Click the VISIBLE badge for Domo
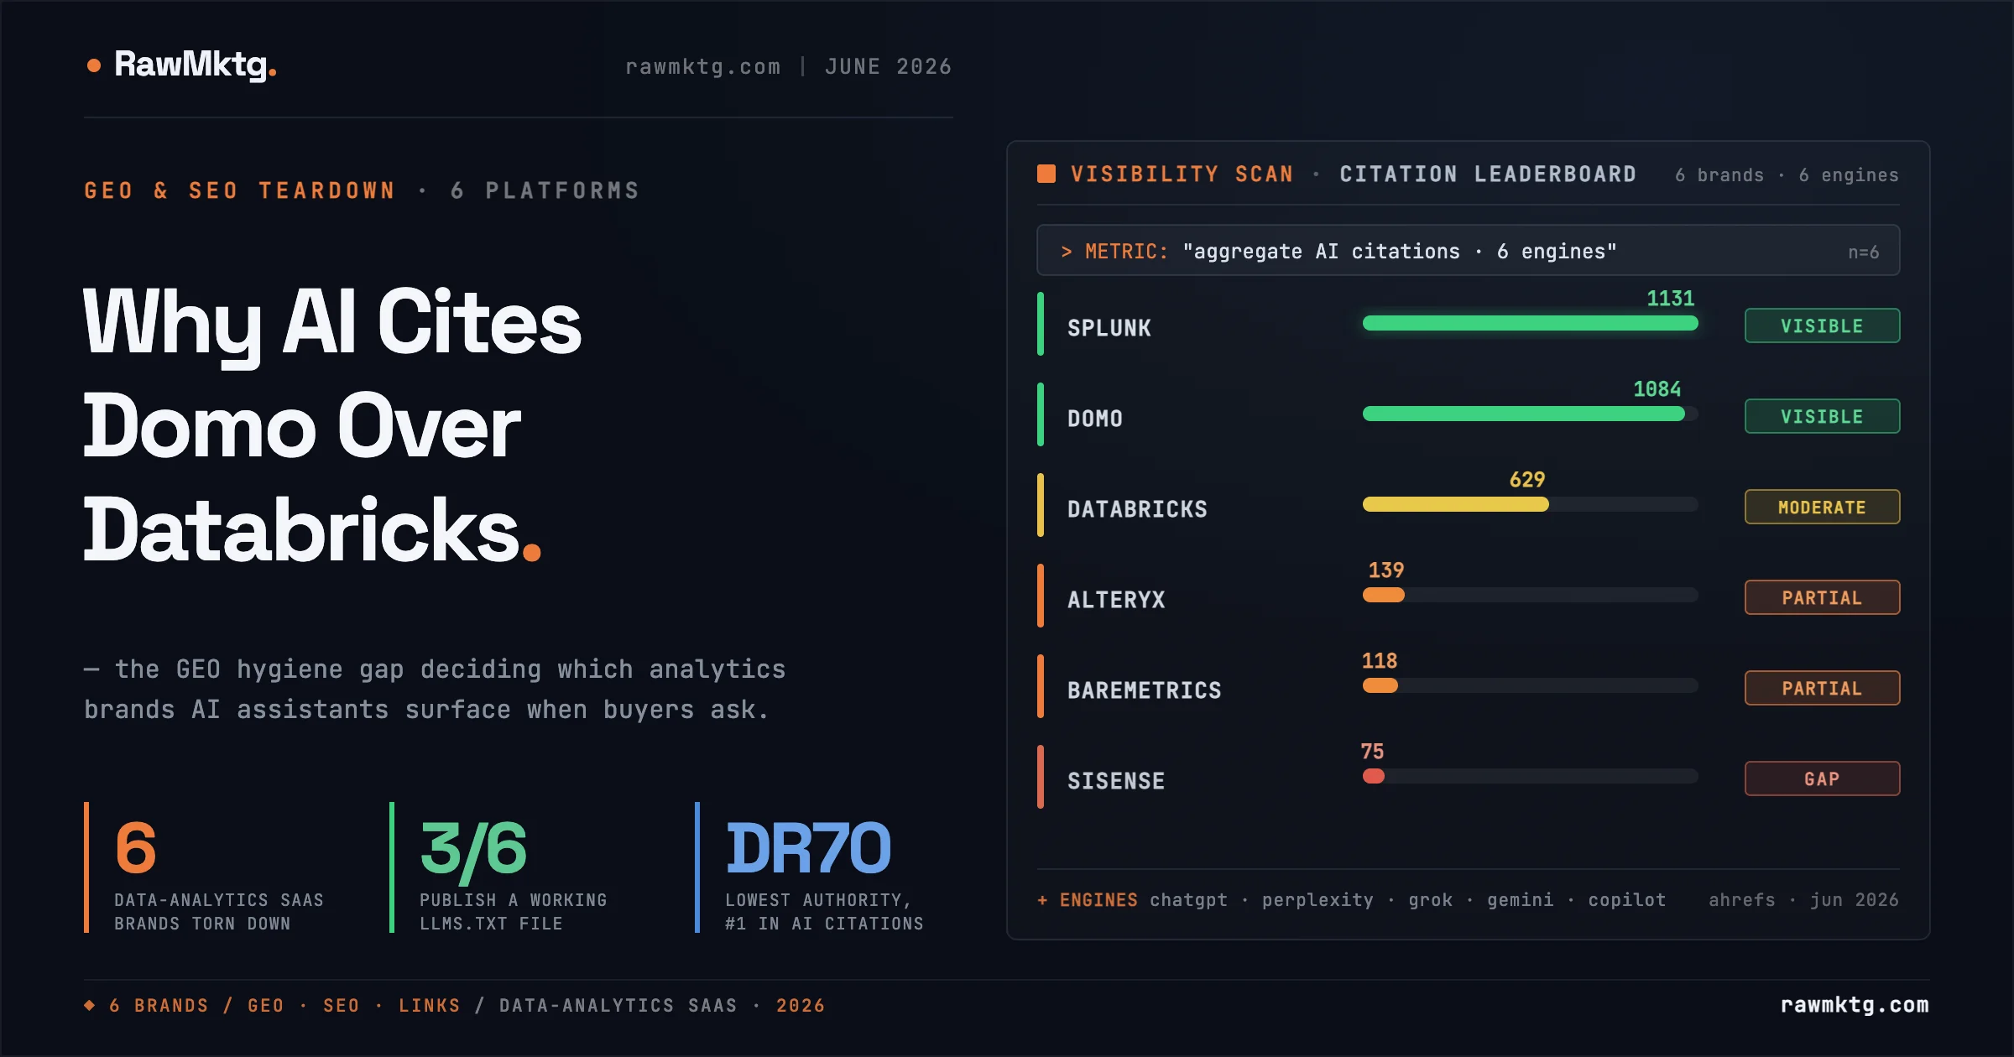2014x1057 pixels. tap(1822, 416)
